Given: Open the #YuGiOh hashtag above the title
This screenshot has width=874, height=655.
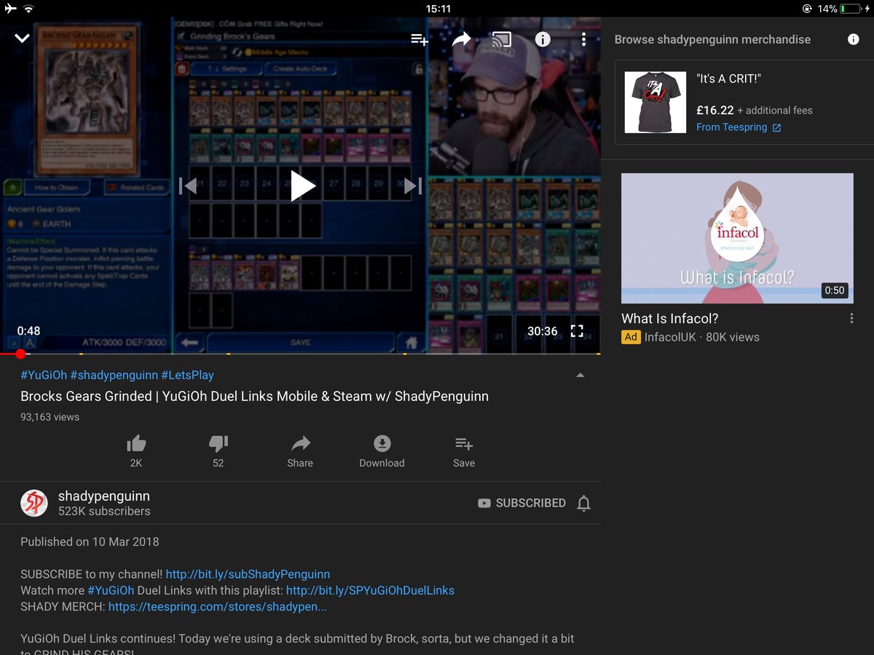Looking at the screenshot, I should click(44, 375).
